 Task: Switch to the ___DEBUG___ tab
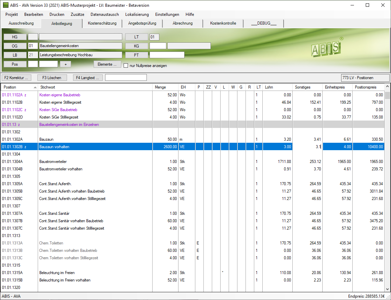pyautogui.click(x=264, y=23)
